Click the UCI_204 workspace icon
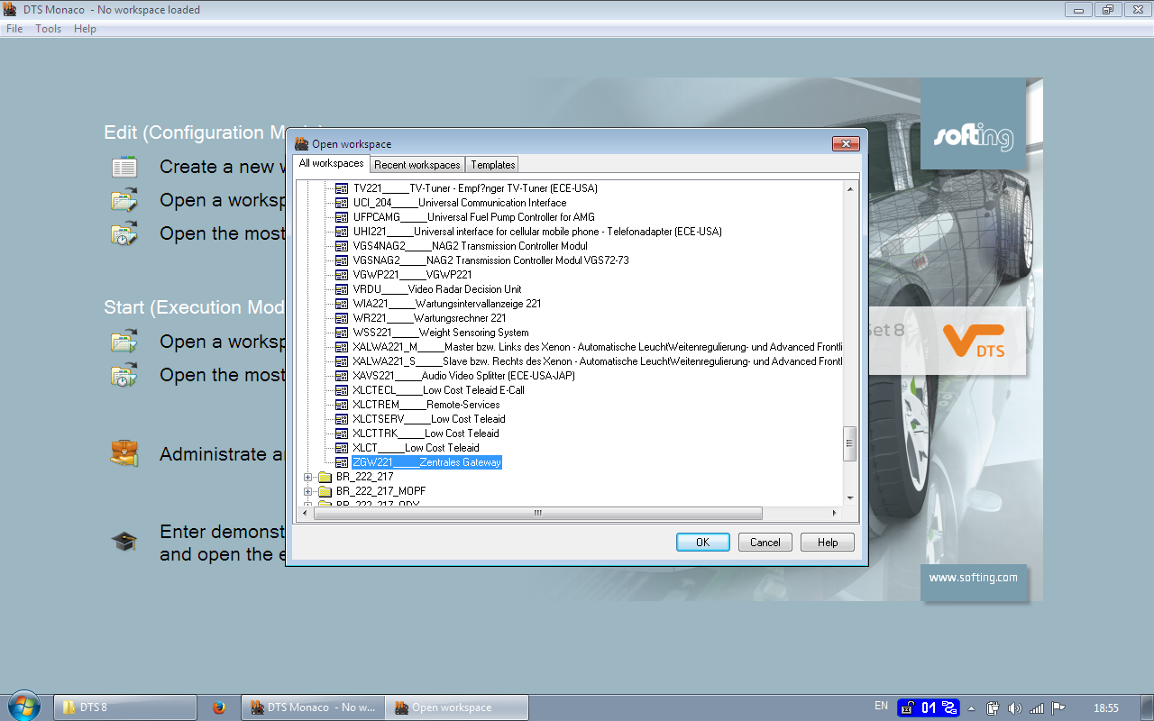This screenshot has width=1154, height=721. pyautogui.click(x=342, y=203)
